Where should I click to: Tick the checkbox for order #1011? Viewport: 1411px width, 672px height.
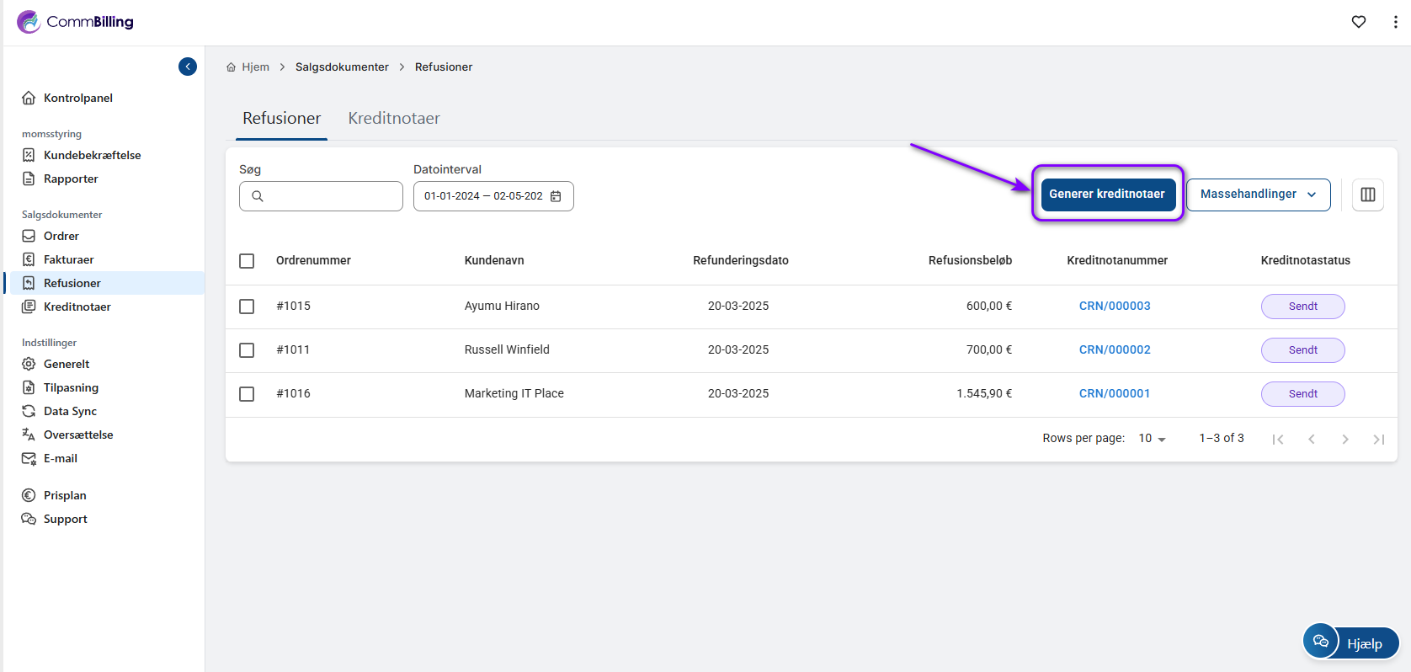(247, 350)
